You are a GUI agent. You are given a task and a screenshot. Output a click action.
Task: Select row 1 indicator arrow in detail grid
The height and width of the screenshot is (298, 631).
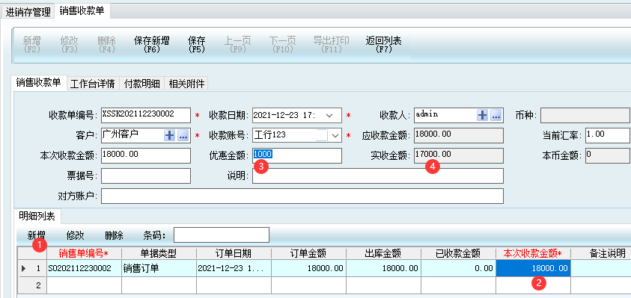tap(24, 268)
